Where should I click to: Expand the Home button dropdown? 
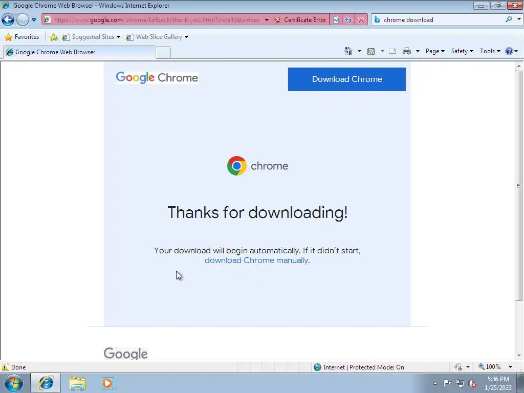[x=359, y=51]
